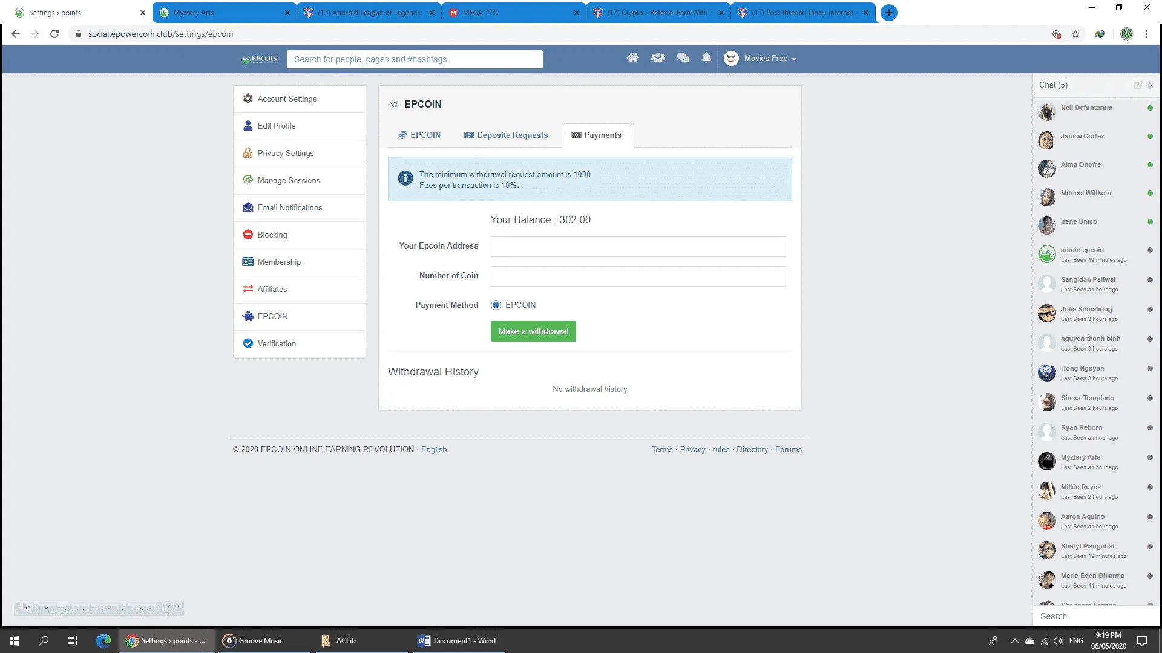Image resolution: width=1162 pixels, height=653 pixels.
Task: Open the rules footer link
Action: coord(721,450)
